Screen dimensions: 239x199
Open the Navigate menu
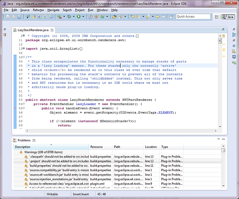pos(53,10)
